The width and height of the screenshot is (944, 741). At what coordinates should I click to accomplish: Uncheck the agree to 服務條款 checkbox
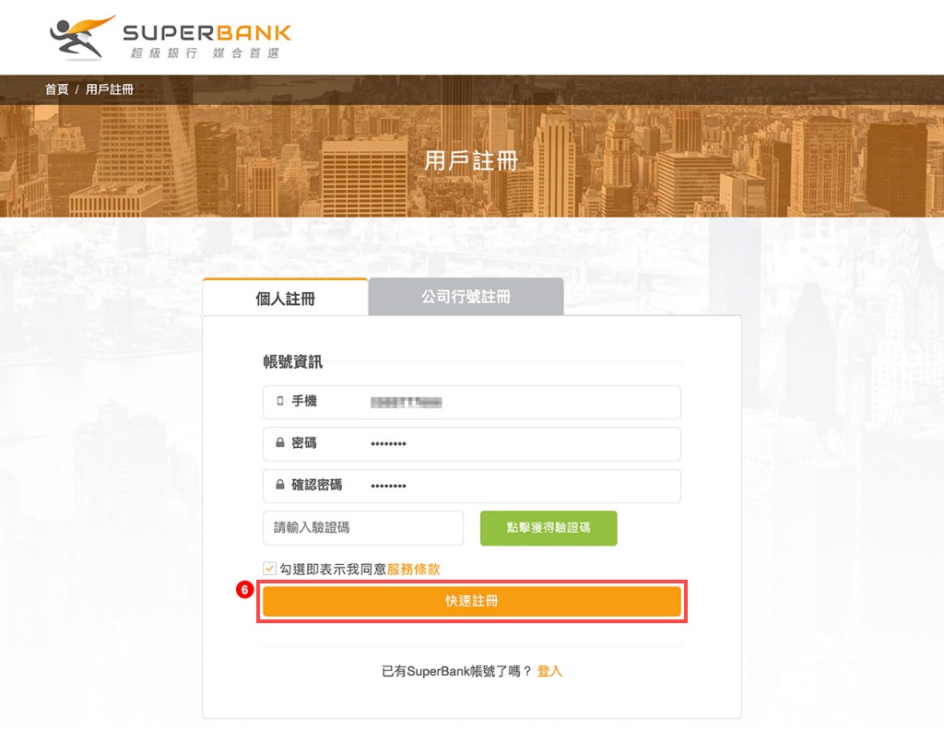(270, 569)
